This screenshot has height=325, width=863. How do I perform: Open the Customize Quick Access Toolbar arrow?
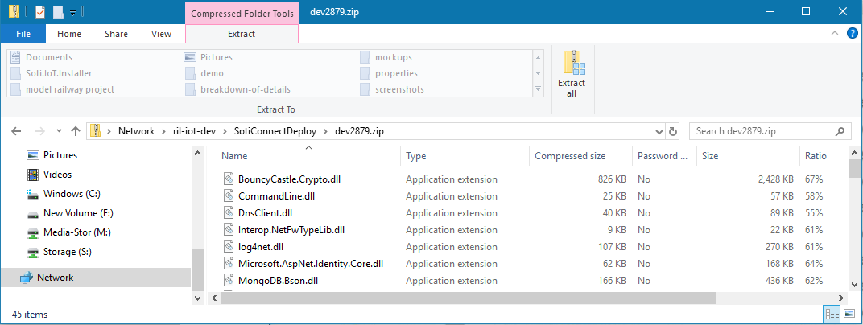pos(72,12)
